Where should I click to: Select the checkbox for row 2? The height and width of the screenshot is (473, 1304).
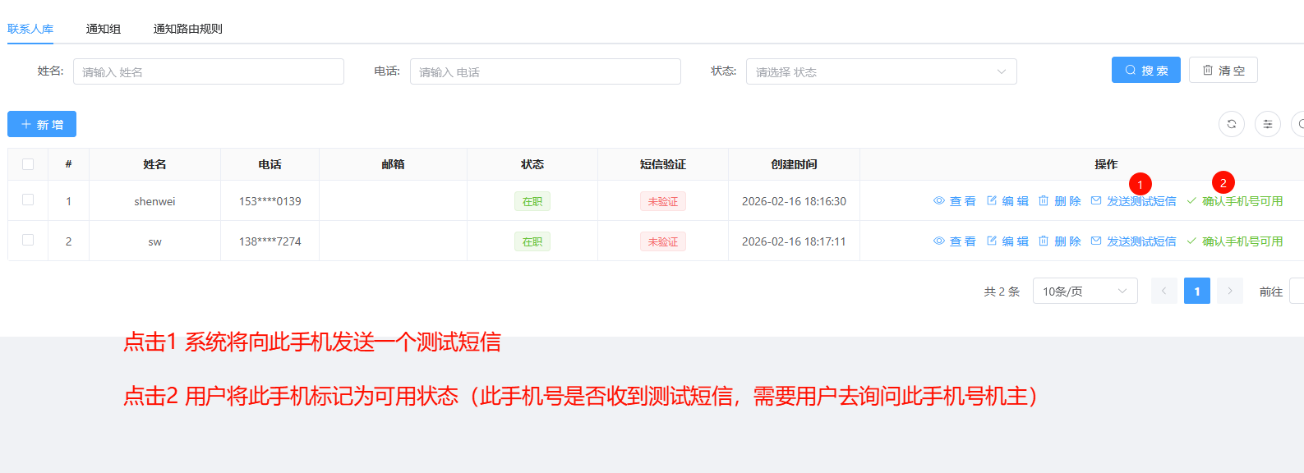(28, 240)
